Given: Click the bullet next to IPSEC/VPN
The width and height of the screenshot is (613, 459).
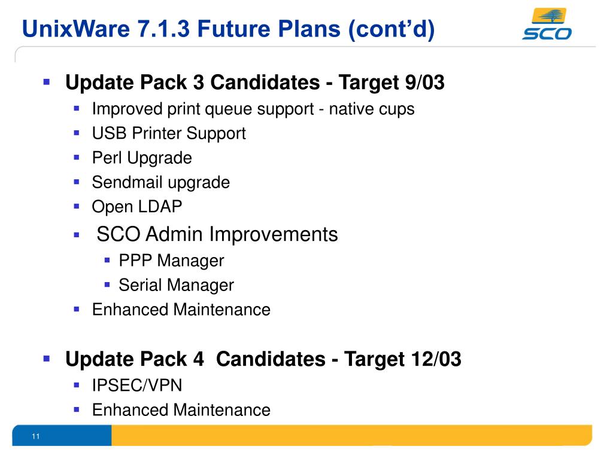Looking at the screenshot, I should [x=77, y=385].
